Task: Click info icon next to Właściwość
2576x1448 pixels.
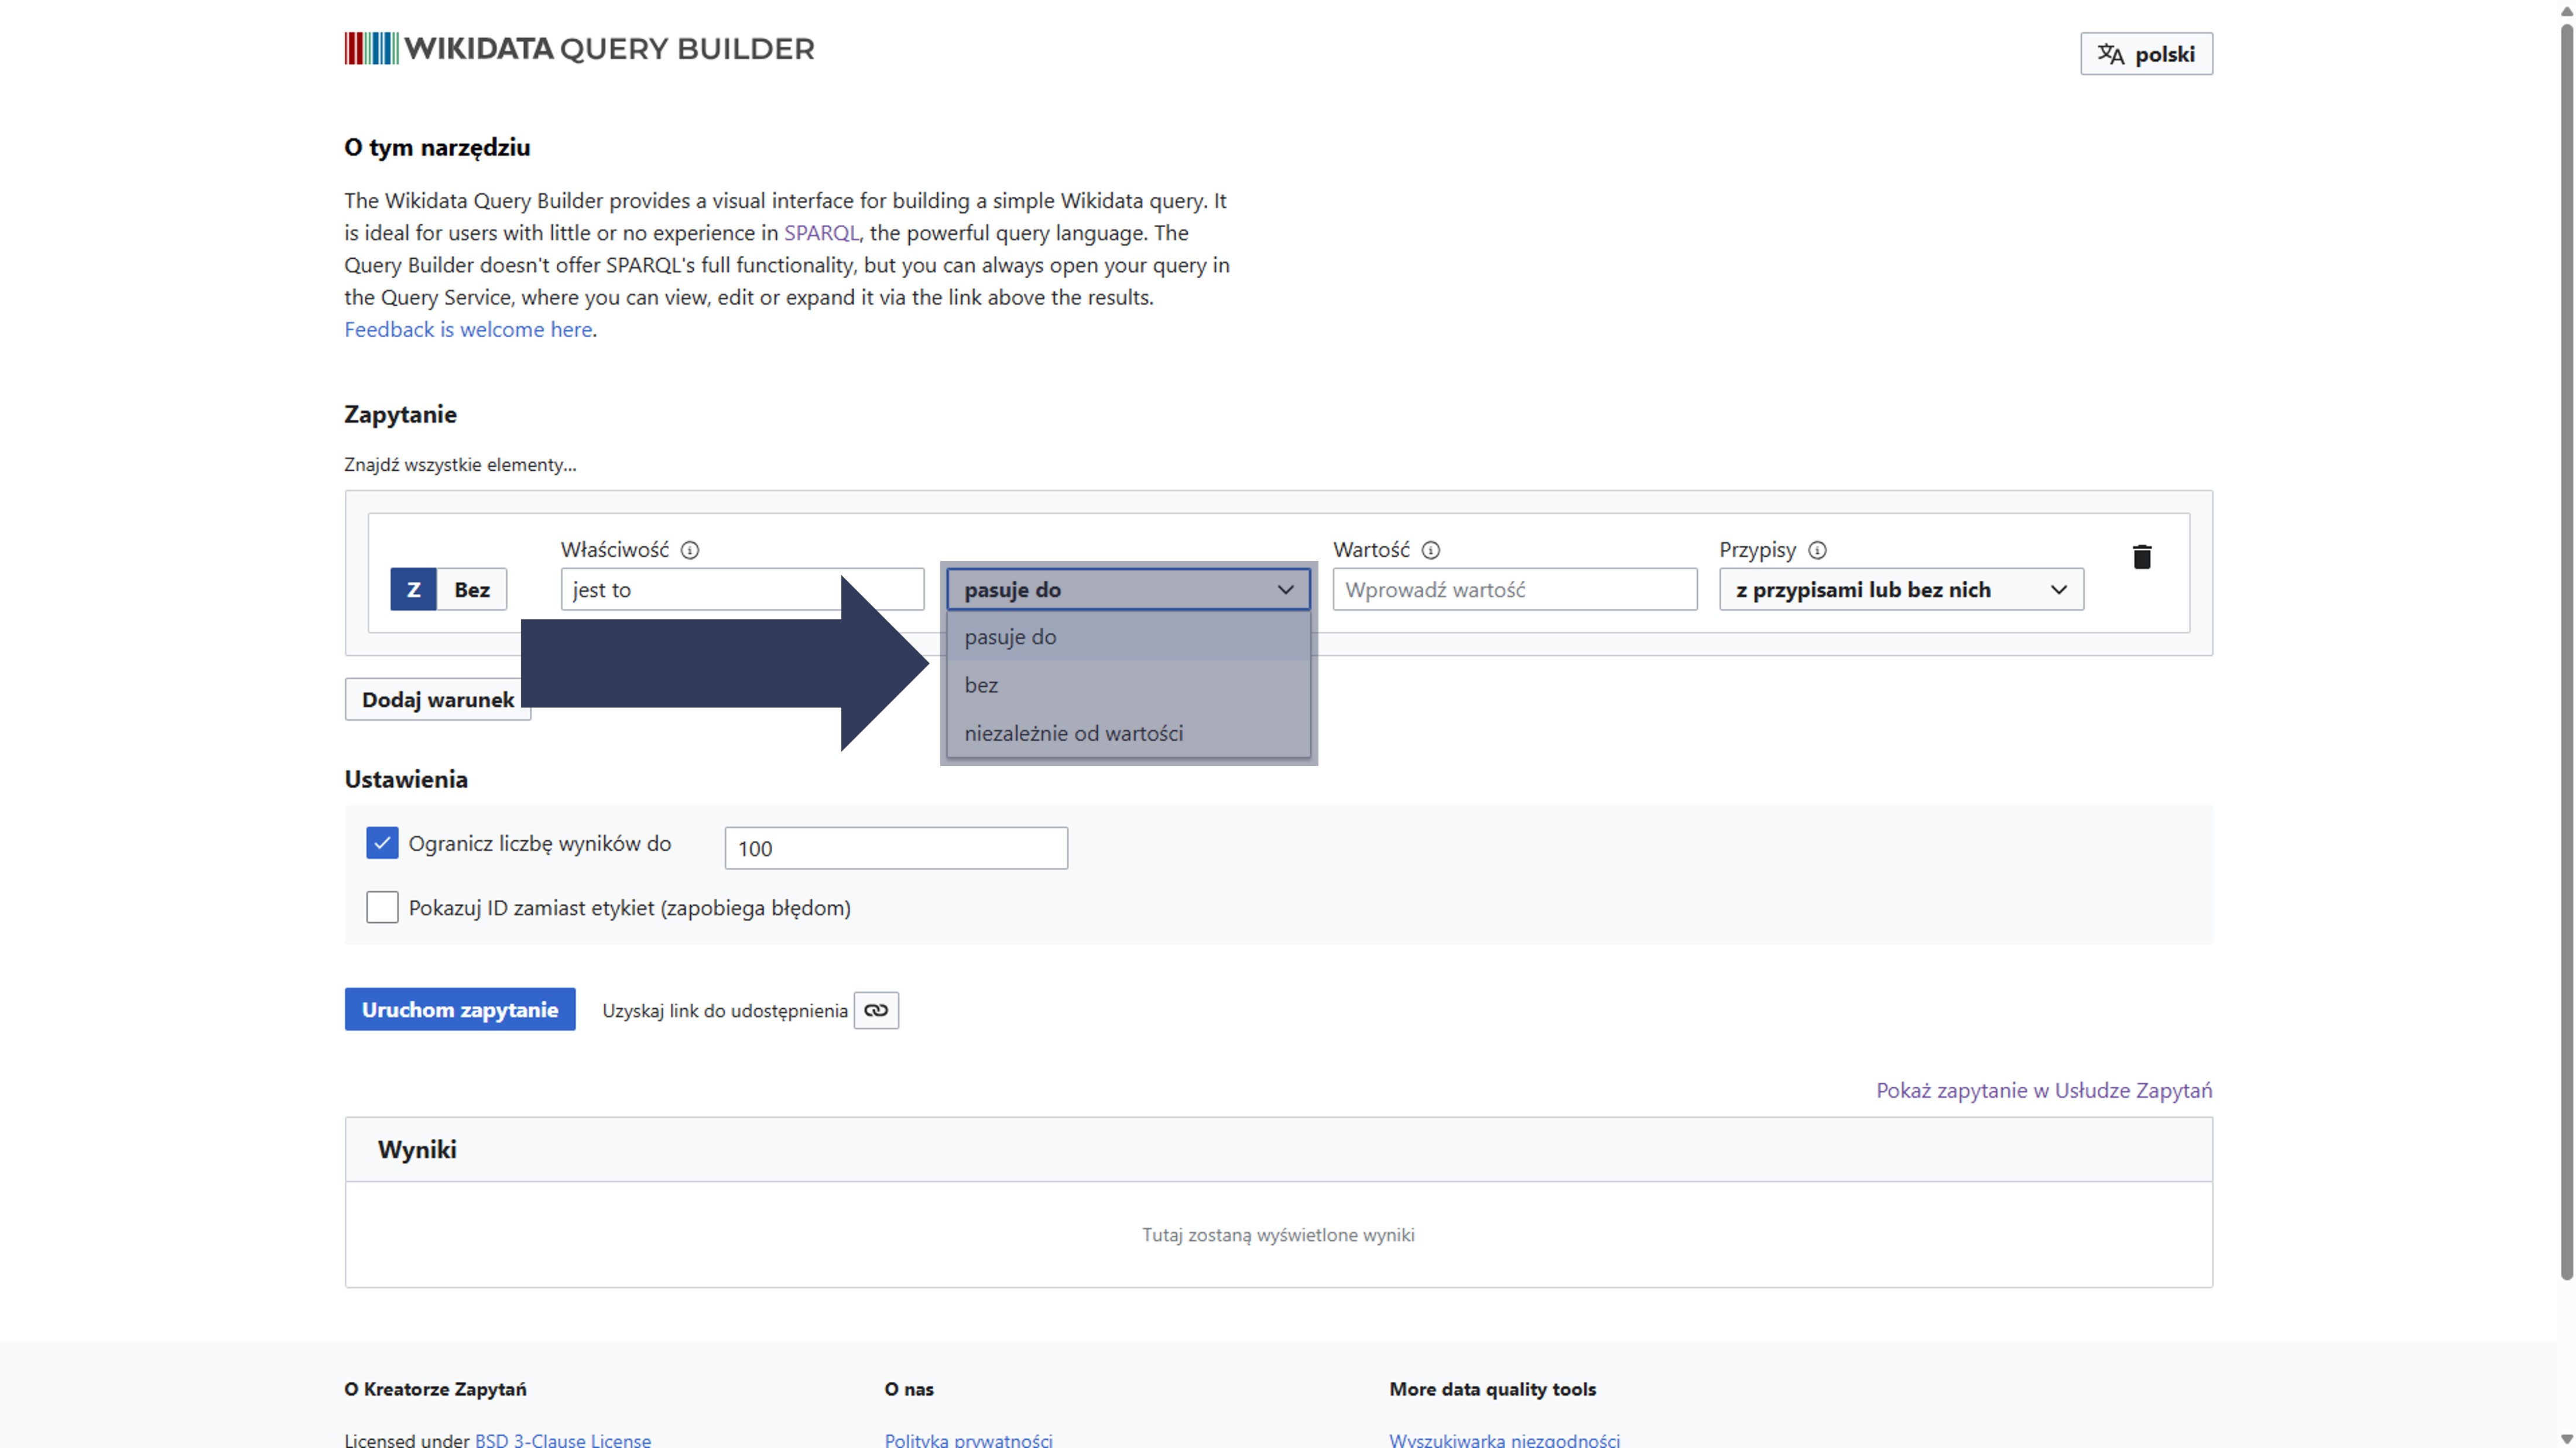Action: click(690, 550)
